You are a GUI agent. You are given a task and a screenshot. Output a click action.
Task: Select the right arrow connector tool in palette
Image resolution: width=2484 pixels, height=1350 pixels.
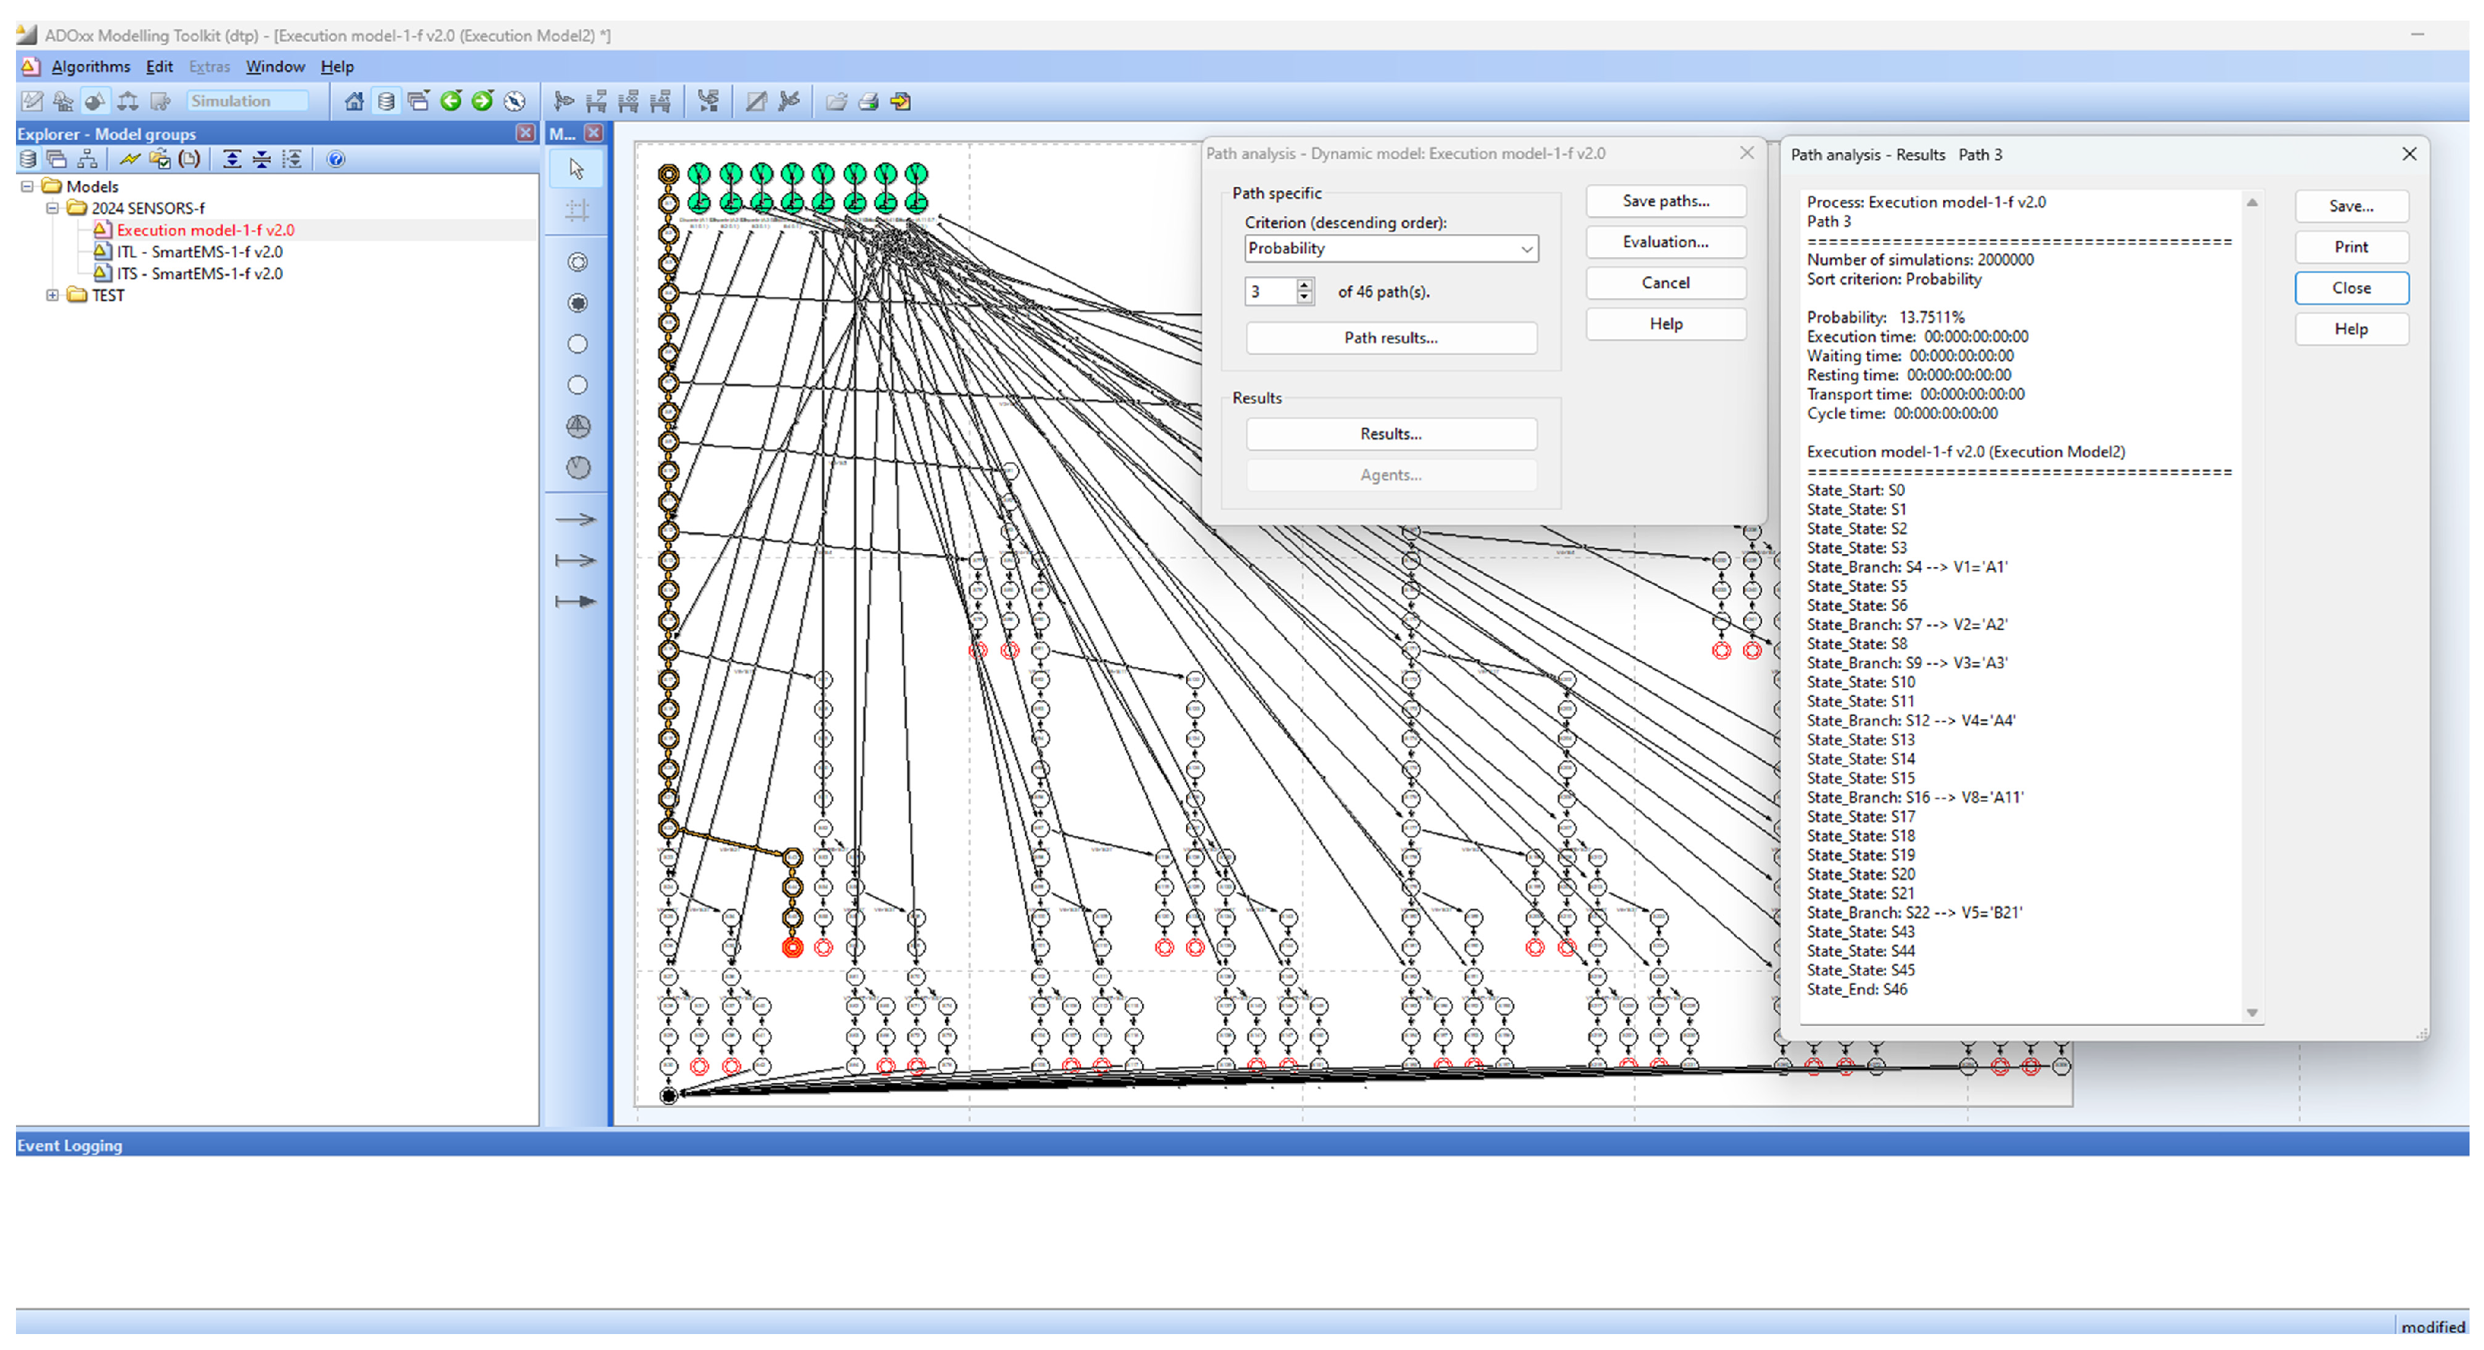point(576,520)
